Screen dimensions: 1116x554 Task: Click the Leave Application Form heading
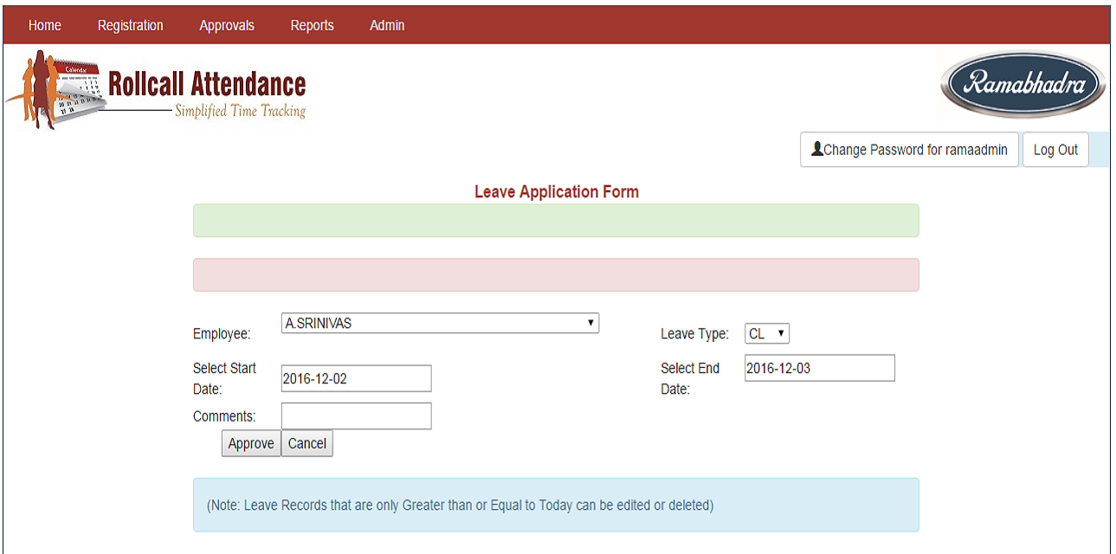(x=556, y=191)
